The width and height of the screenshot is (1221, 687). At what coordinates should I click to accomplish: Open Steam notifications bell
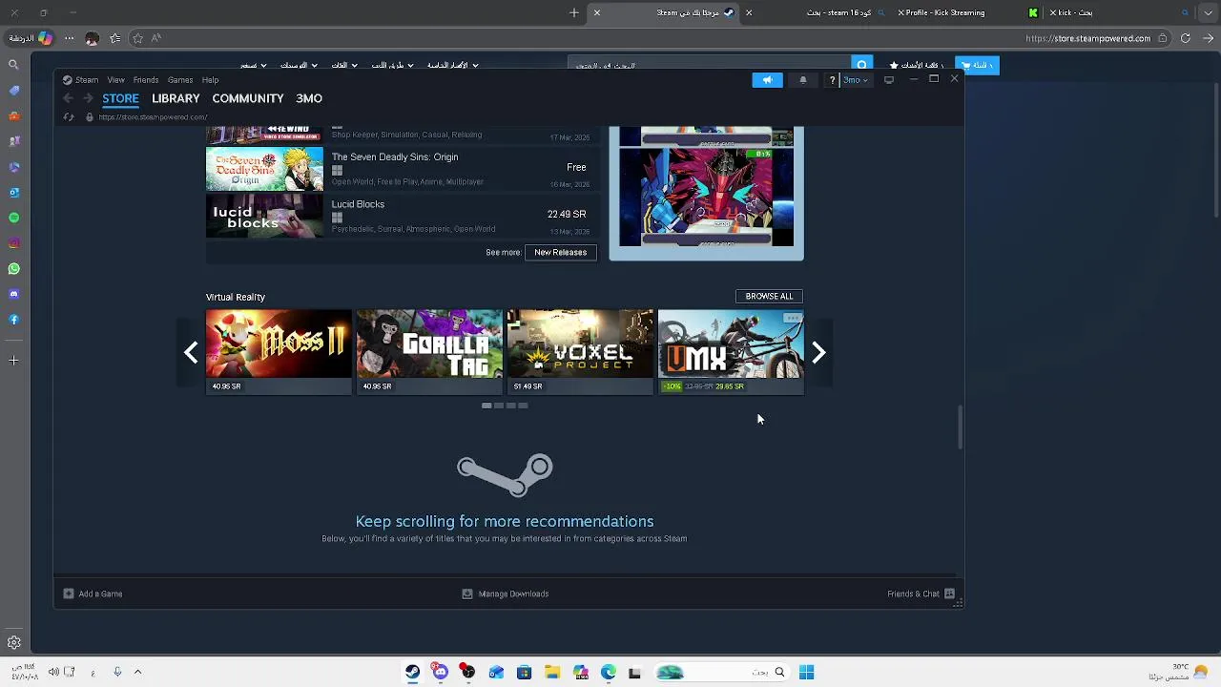pyautogui.click(x=803, y=80)
